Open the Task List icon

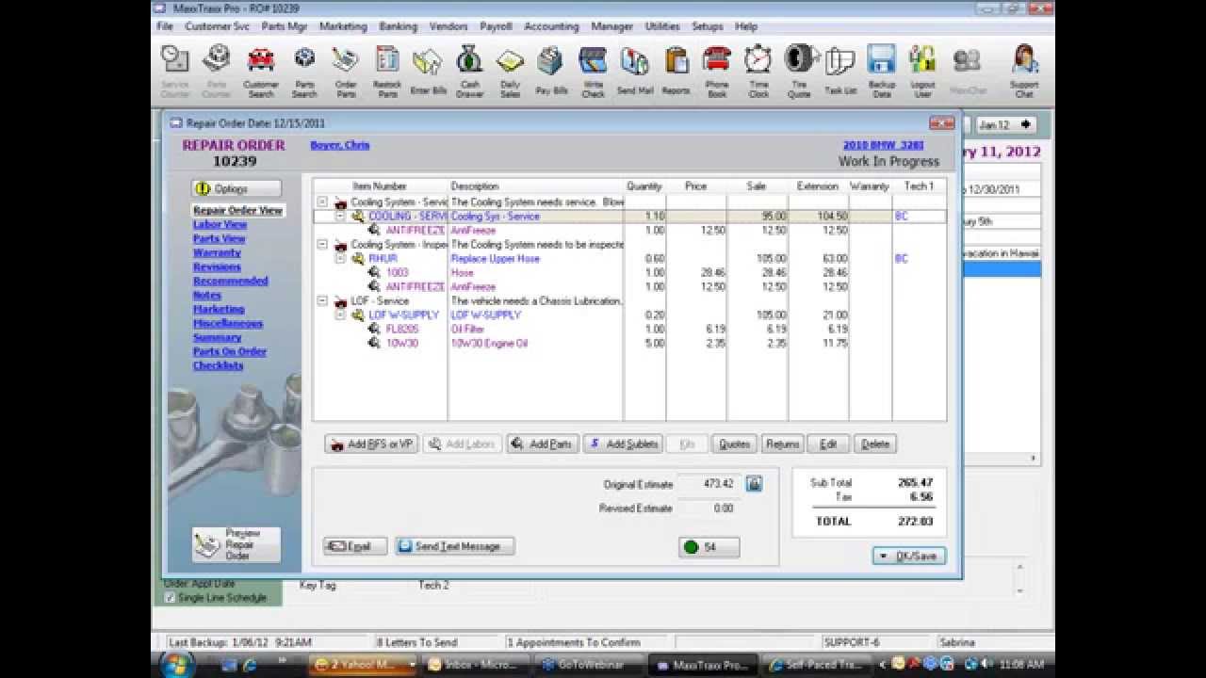(840, 71)
